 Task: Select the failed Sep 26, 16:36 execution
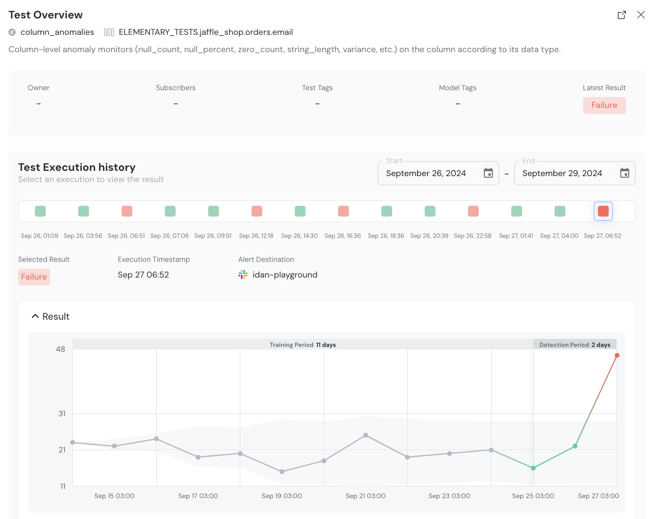pos(343,211)
